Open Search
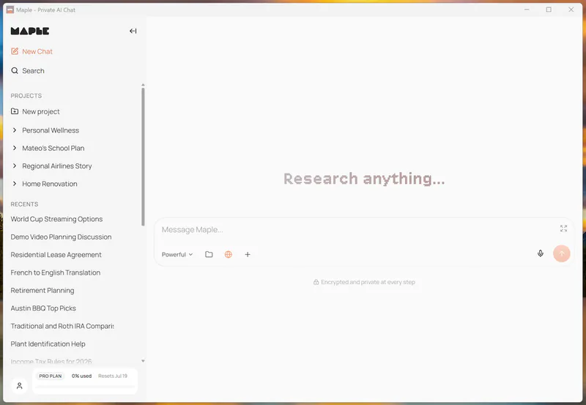The width and height of the screenshot is (586, 405). coord(33,70)
